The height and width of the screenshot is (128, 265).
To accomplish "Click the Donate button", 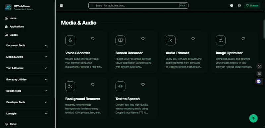I will 252,5.
